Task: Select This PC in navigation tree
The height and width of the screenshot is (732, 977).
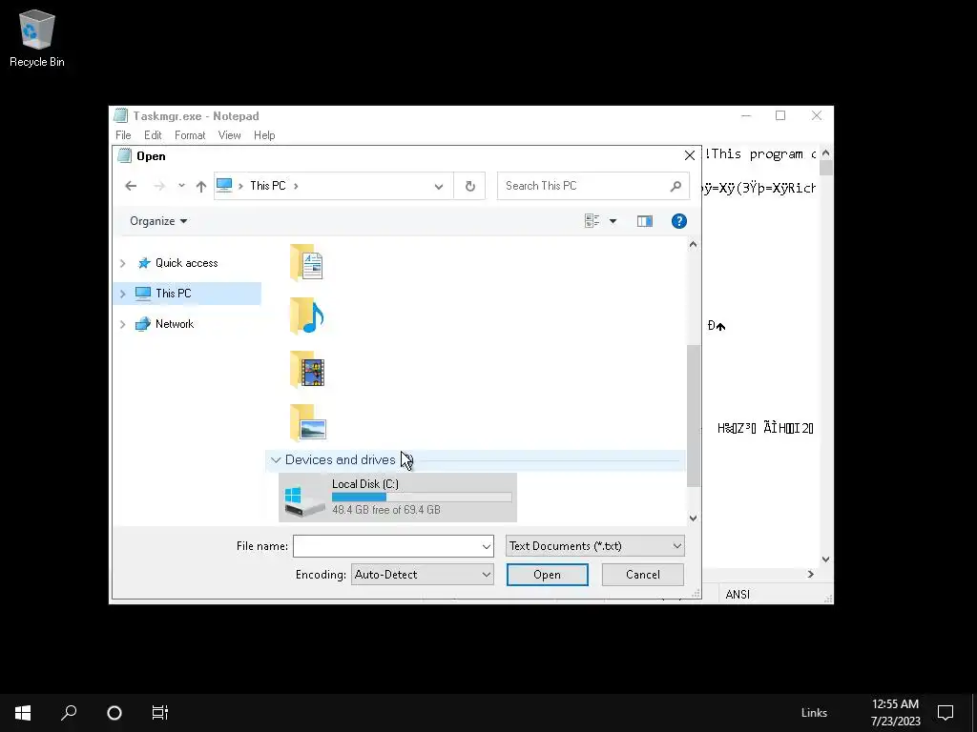Action: [x=174, y=294]
